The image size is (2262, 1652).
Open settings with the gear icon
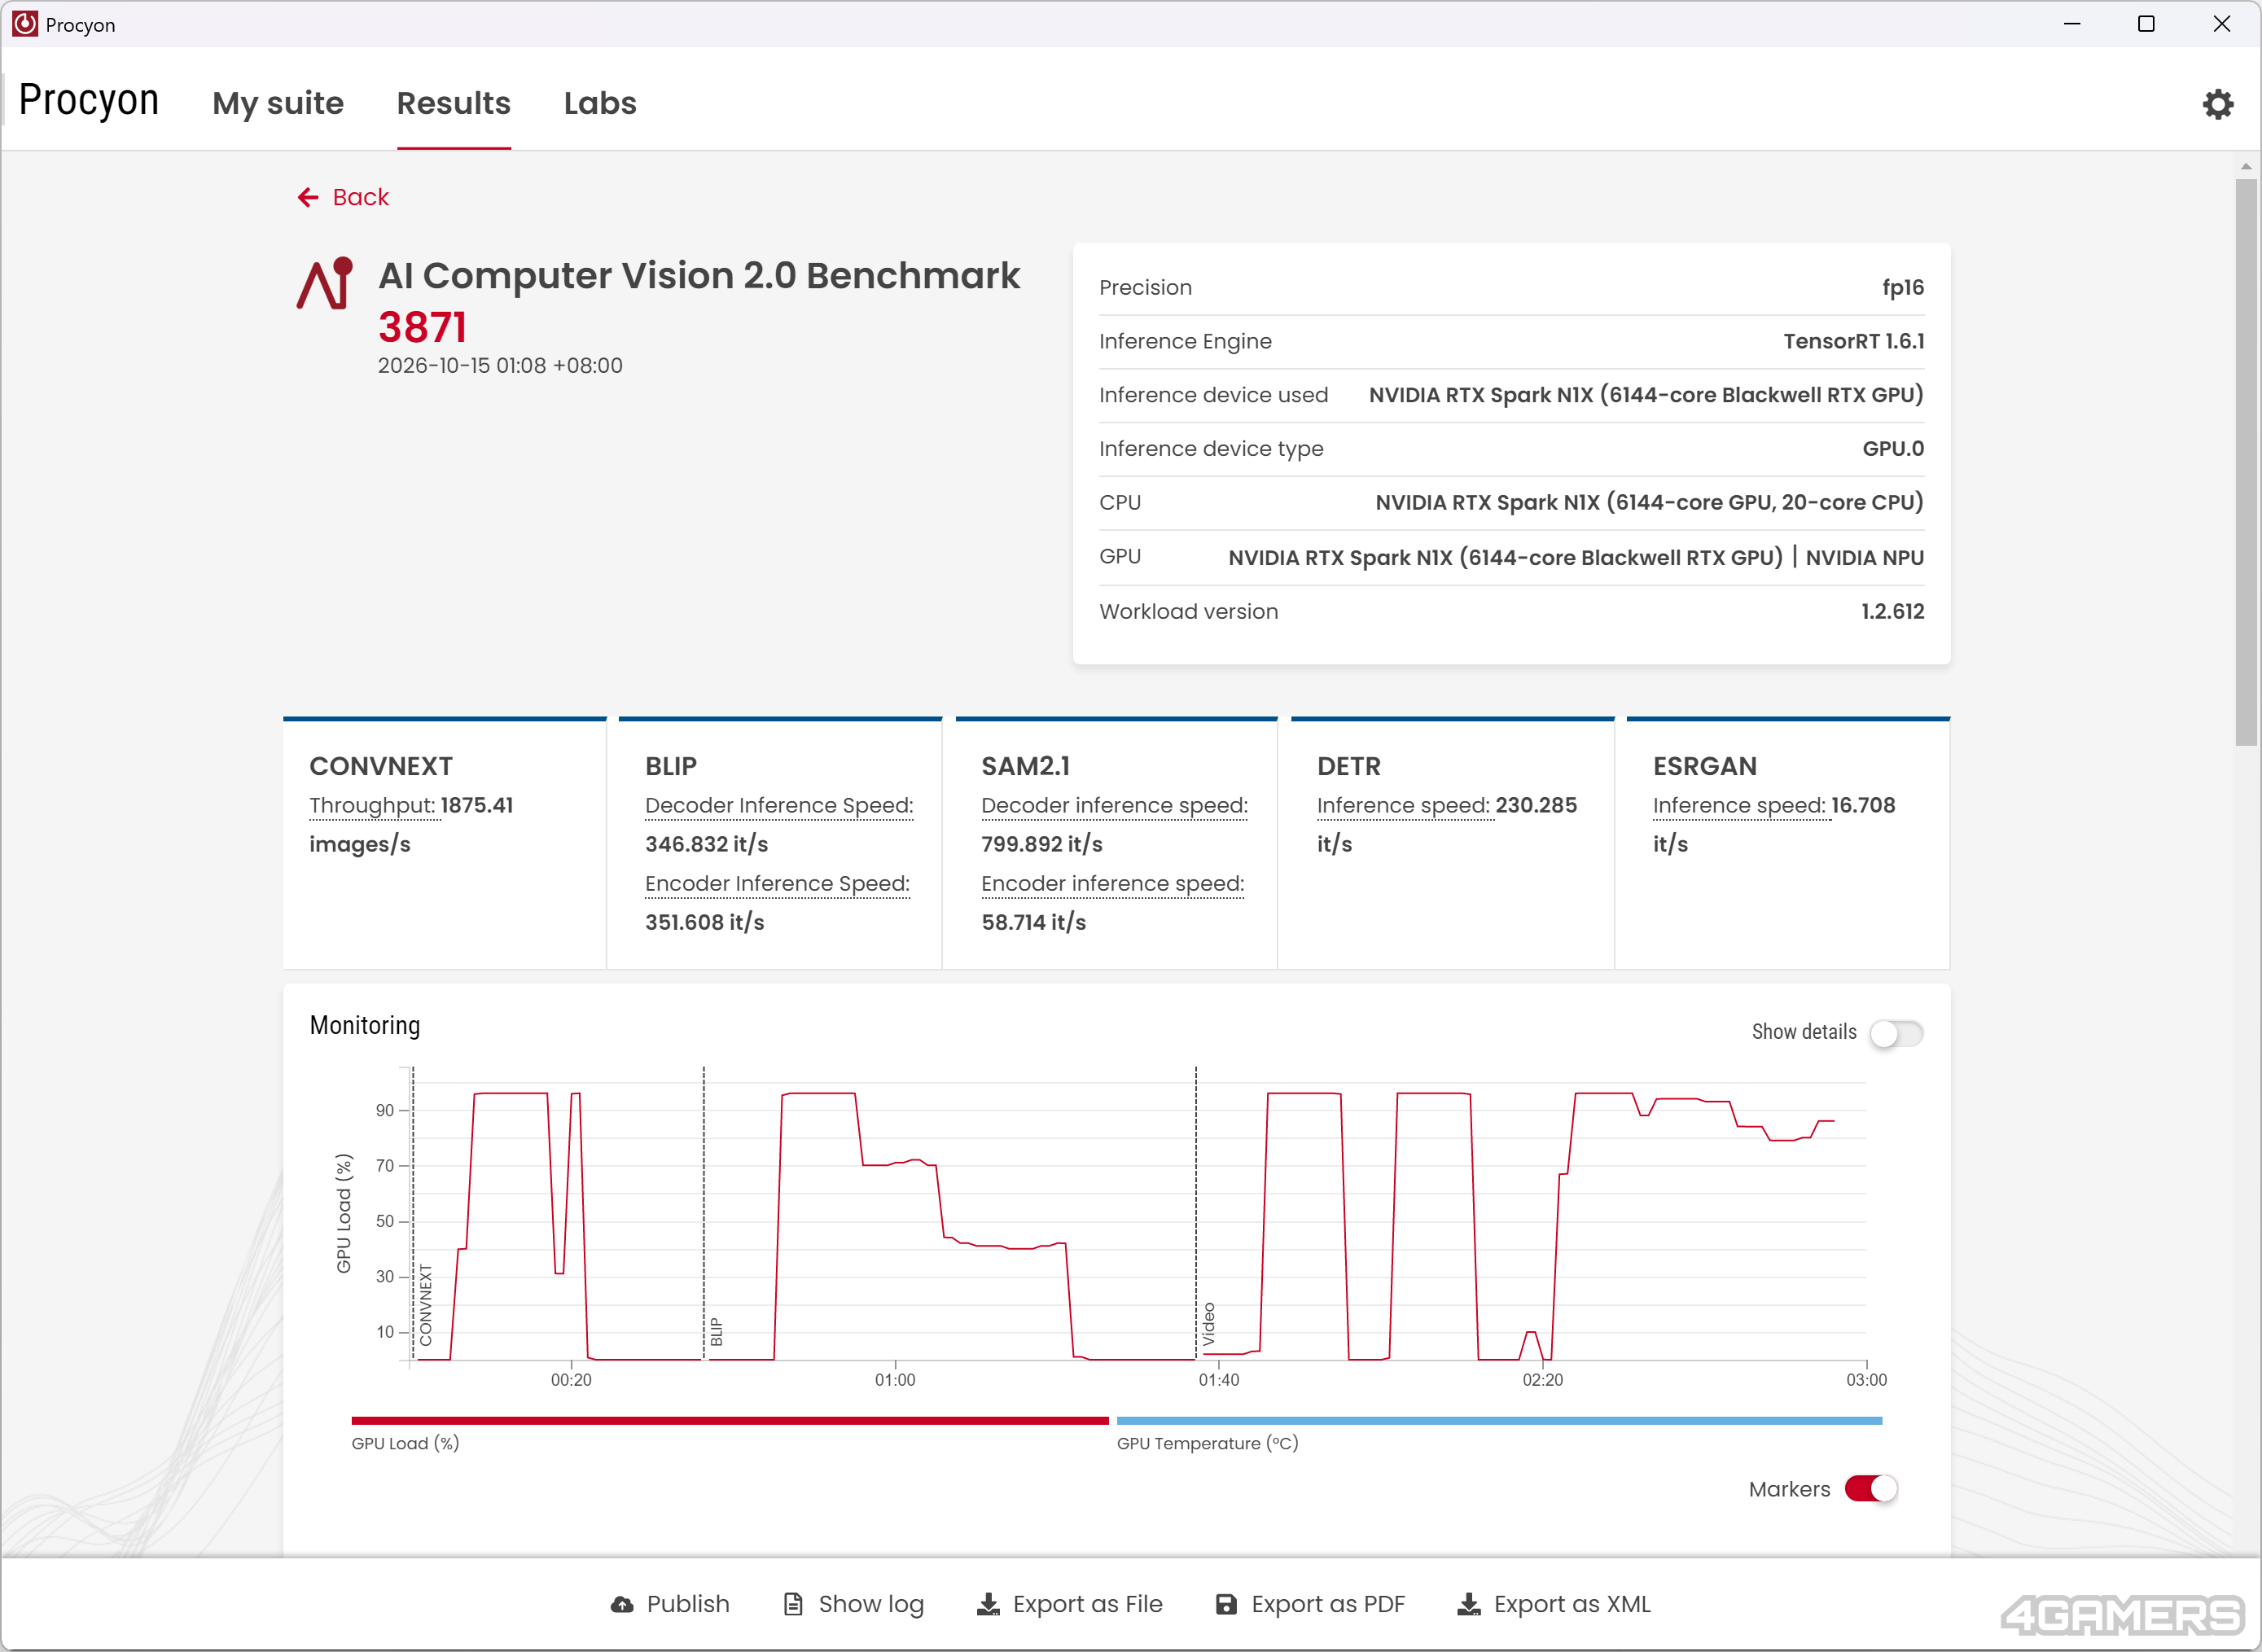2217,104
